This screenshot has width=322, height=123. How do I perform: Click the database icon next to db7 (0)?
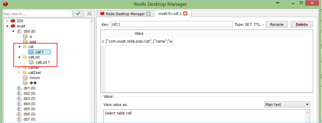click(x=19, y=119)
